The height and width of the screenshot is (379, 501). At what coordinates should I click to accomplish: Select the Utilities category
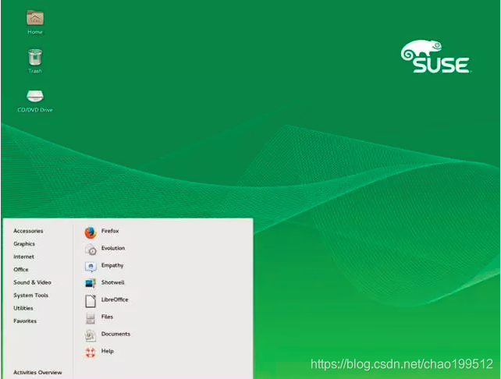pyautogui.click(x=23, y=308)
